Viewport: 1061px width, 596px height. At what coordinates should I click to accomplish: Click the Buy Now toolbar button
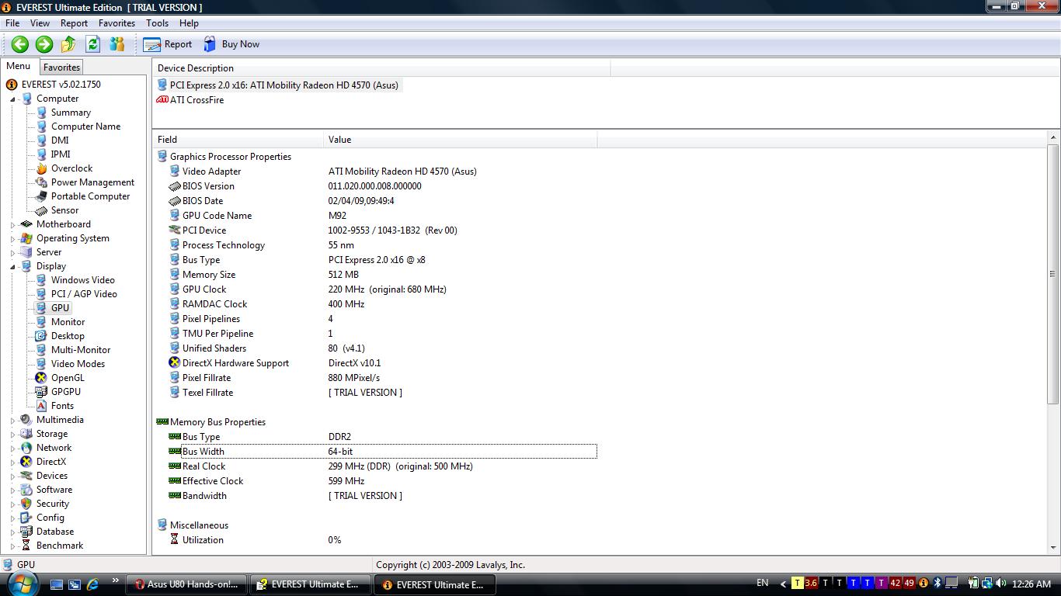231,44
